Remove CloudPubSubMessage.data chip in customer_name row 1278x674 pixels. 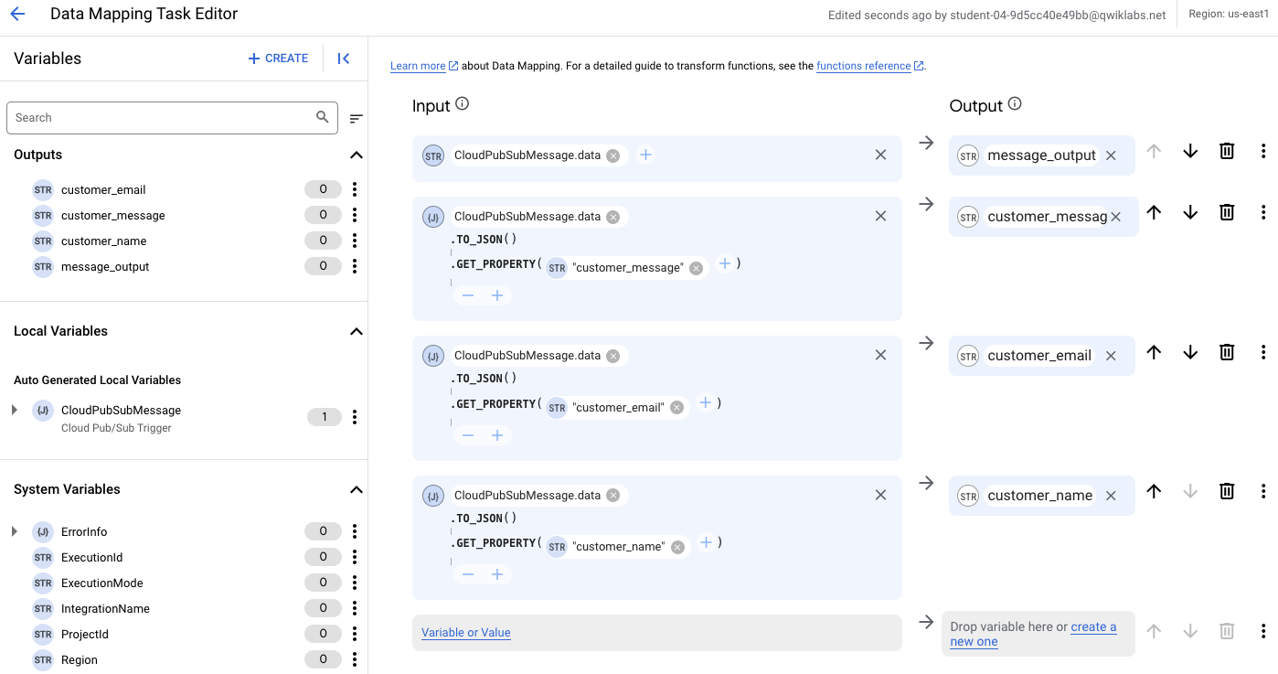pos(612,496)
